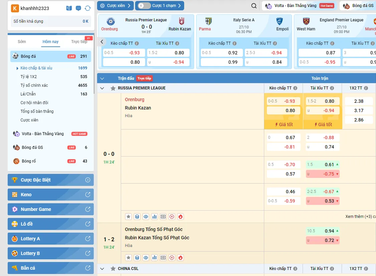This screenshot has height=276, width=376.
Task: Switch to the Trực tiếp tab
Action: click(79, 42)
